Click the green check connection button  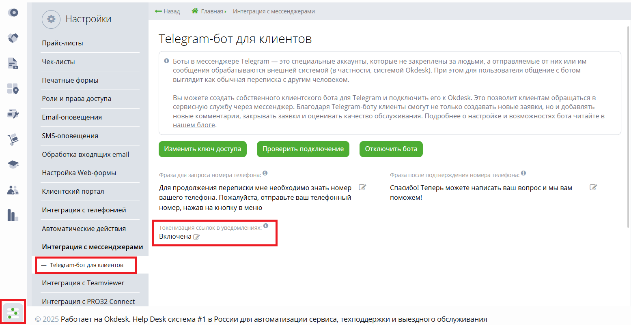303,149
